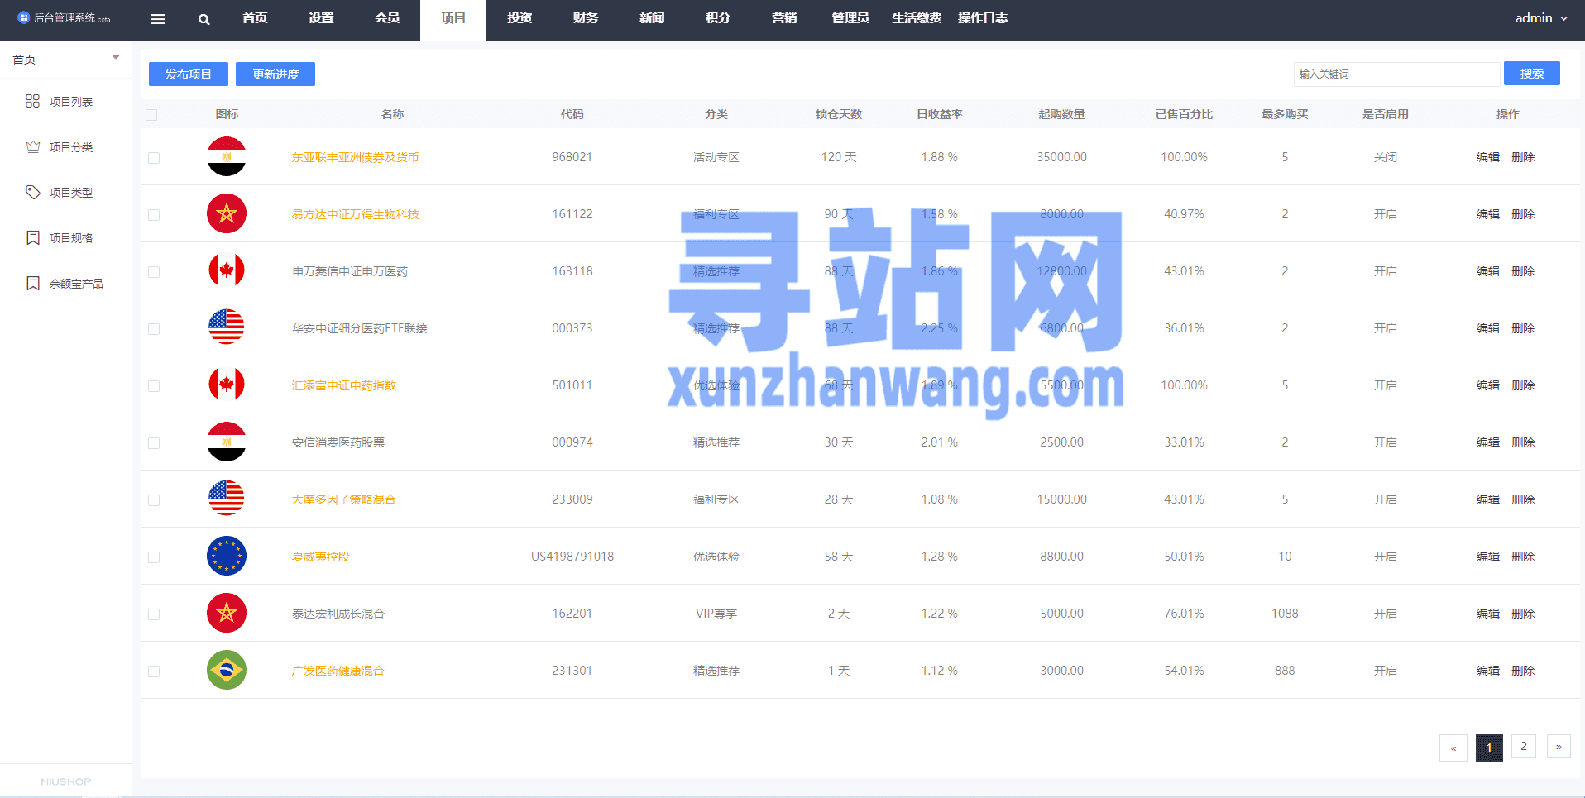Check the box for 安信消费医药股票 row
1585x798 pixels.
[154, 443]
